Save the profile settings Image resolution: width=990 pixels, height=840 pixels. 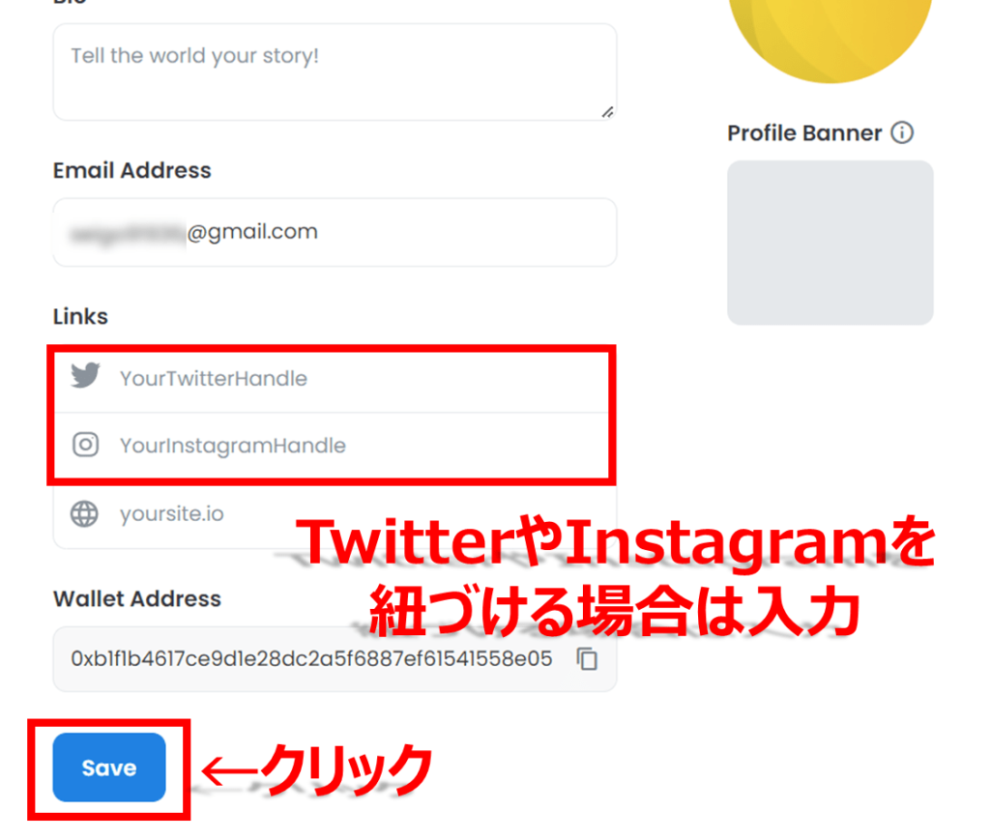[109, 768]
